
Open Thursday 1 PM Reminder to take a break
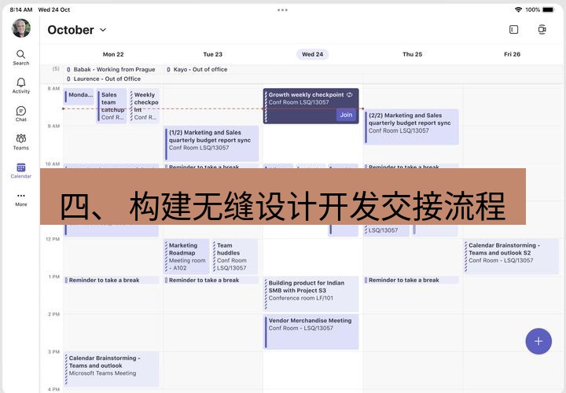[411, 280]
